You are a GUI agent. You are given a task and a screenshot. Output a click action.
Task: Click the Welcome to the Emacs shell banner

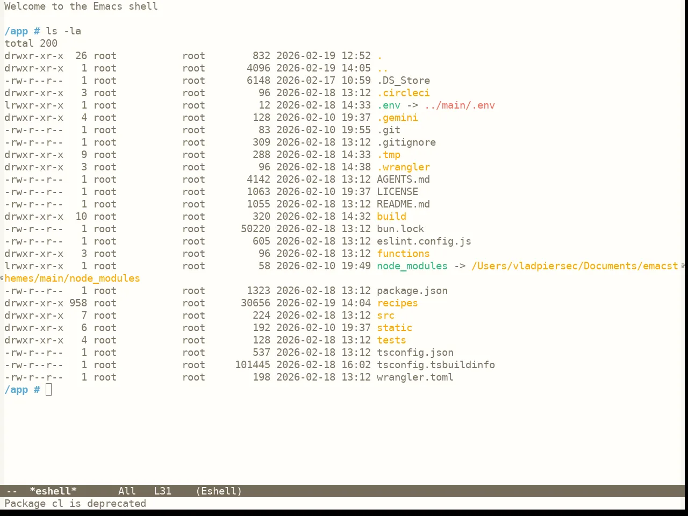click(x=81, y=6)
